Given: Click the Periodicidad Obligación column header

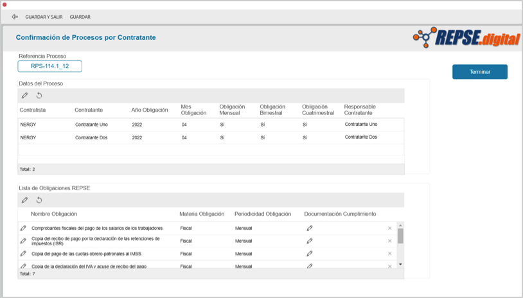Looking at the screenshot, I should [263, 214].
